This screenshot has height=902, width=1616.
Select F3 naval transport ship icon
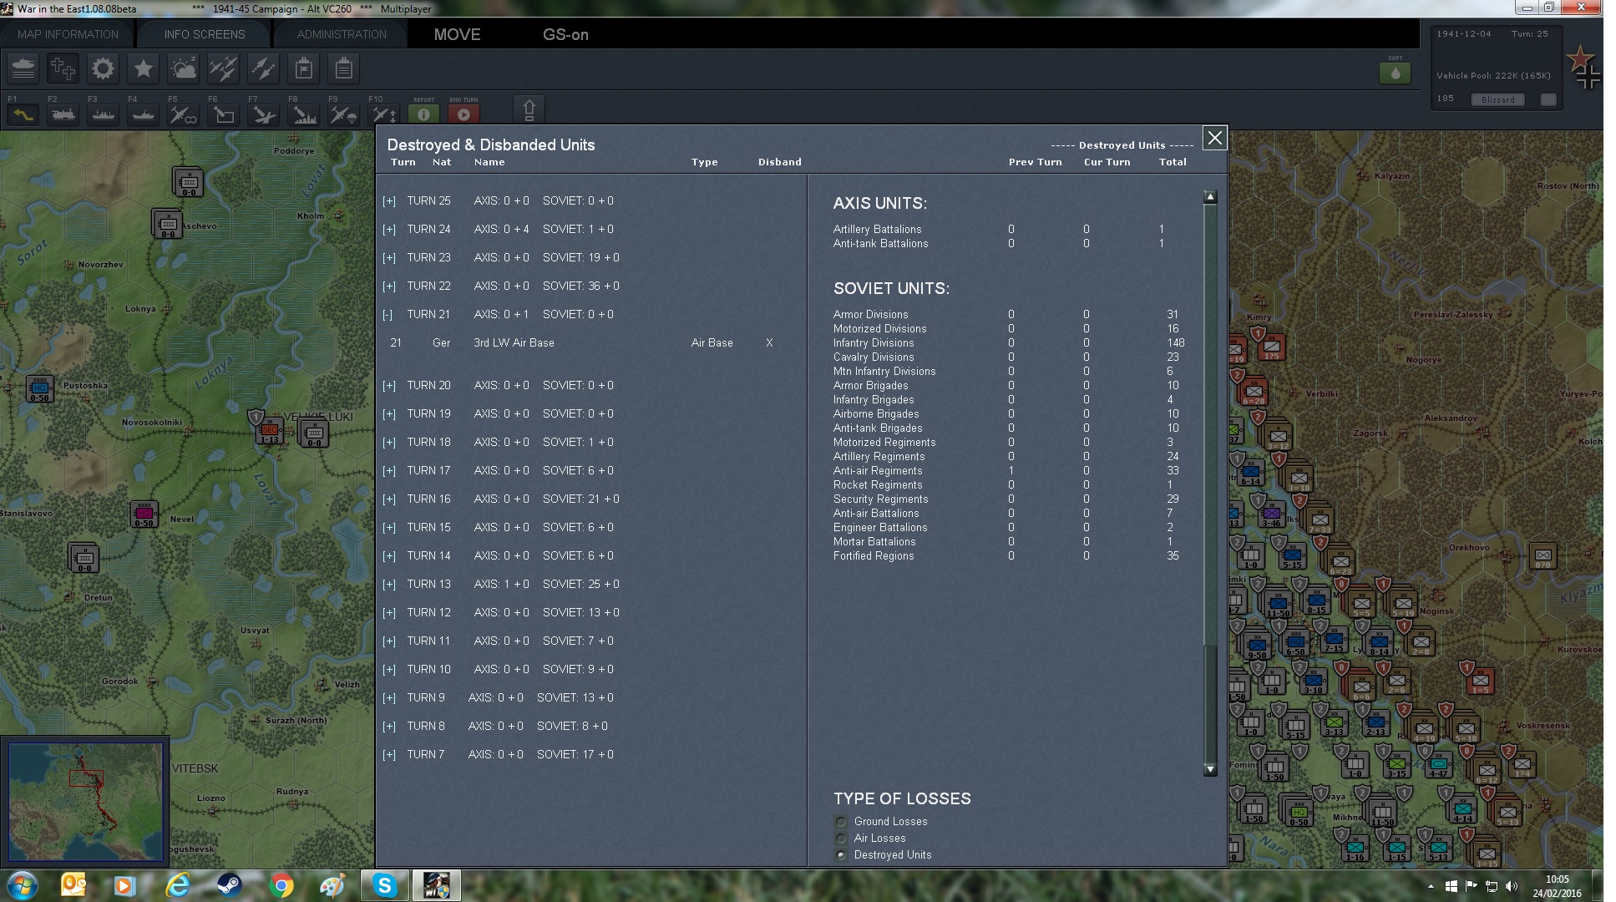pyautogui.click(x=103, y=114)
